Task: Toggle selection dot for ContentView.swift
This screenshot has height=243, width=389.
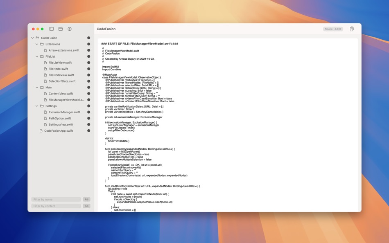Action: click(x=88, y=94)
